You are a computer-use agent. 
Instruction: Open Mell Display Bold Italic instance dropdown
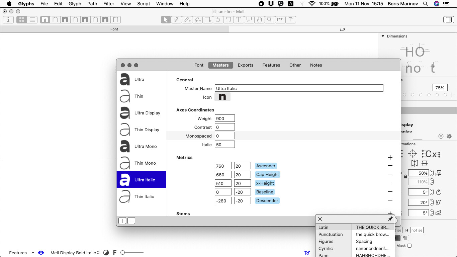coord(75,253)
